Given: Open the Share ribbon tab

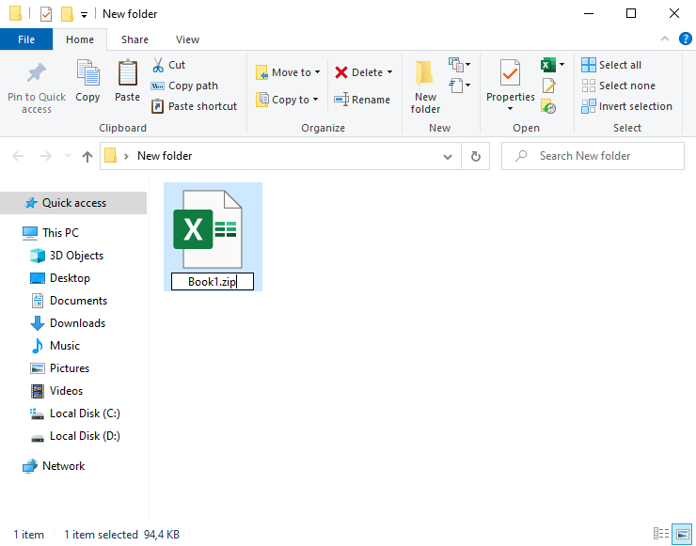Looking at the screenshot, I should [134, 39].
